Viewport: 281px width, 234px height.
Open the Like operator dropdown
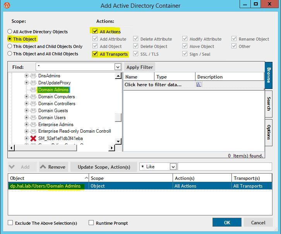tap(173, 167)
